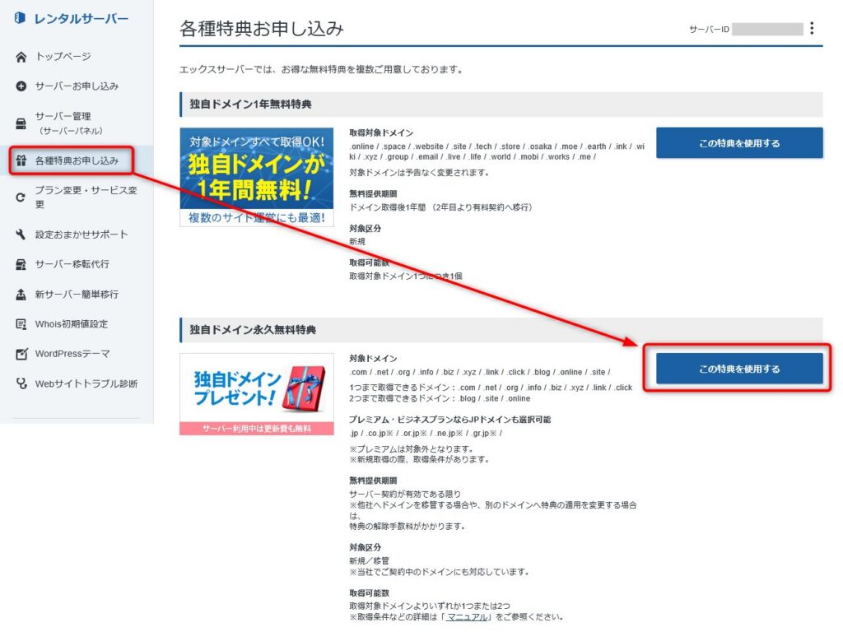Click the 独自ドメインが1年間無料 banner

(x=256, y=176)
